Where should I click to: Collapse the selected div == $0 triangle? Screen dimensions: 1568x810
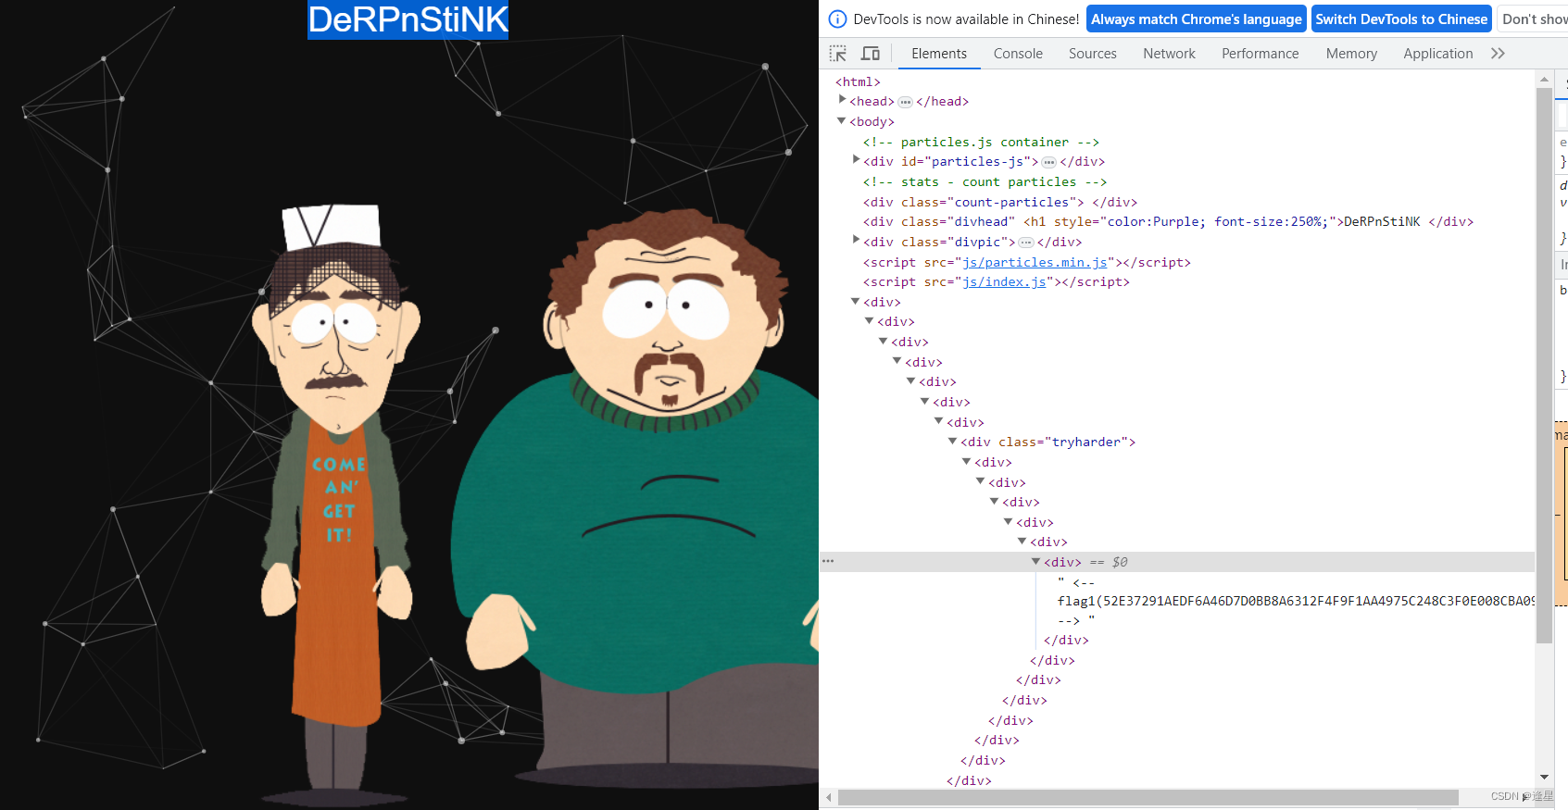[1035, 562]
